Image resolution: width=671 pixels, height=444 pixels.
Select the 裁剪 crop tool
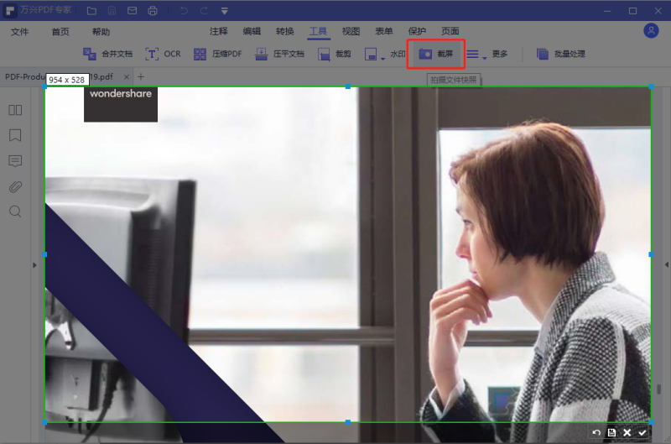point(334,54)
